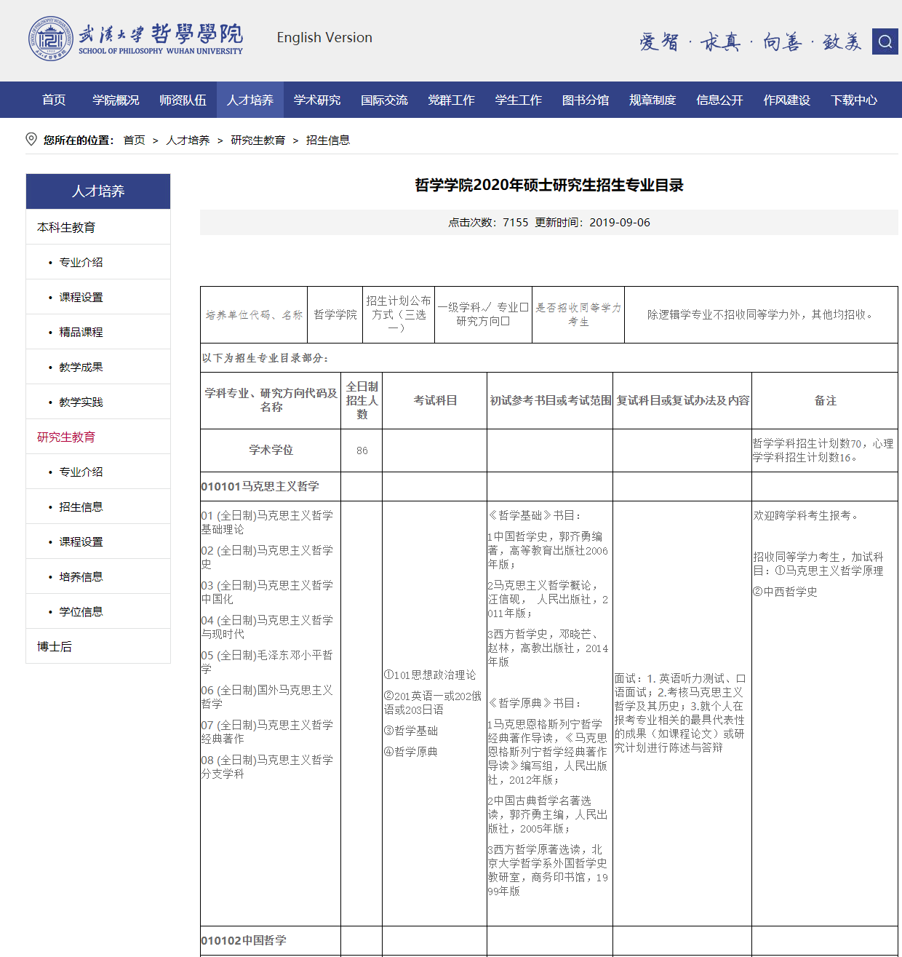
Task: Open 专业介绍 under 本科生教育
Action: tap(98, 262)
